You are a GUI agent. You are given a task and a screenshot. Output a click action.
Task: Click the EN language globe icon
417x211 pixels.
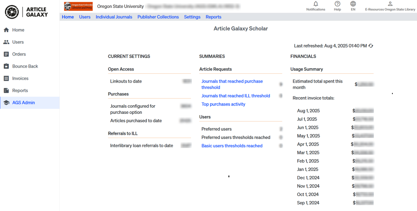coord(353,4)
